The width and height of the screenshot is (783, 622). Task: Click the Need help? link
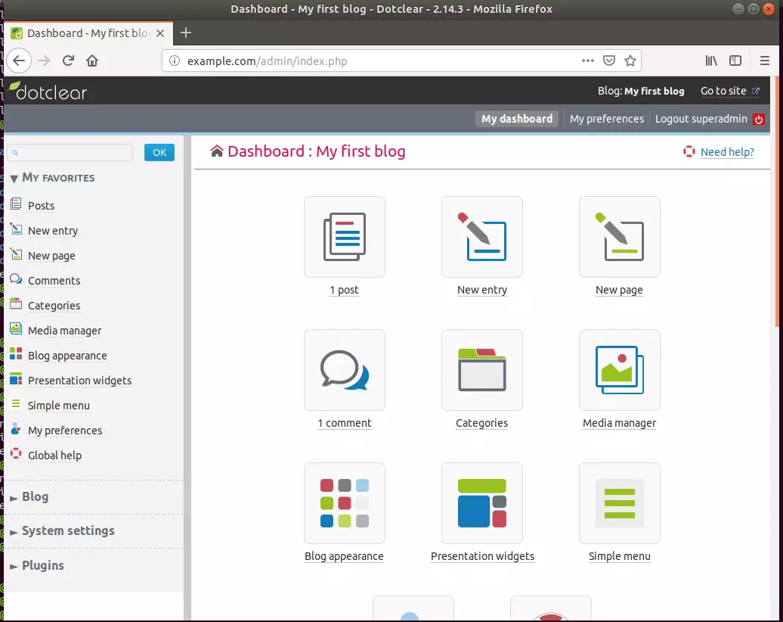727,152
